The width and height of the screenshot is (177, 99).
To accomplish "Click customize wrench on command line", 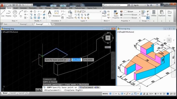I will (41, 90).
